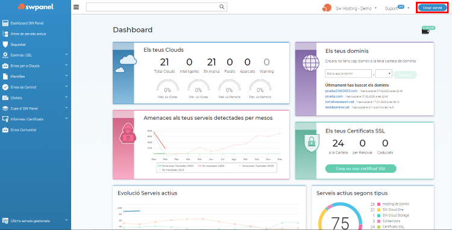Click the Seguretat shield icon
The height and width of the screenshot is (230, 452).
pyautogui.click(x=5, y=45)
